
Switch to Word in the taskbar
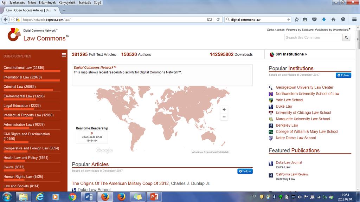pyautogui.click(x=89, y=197)
